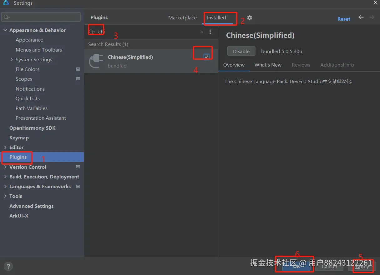Expand the Version Control section
The width and height of the screenshot is (380, 275).
click(x=5, y=167)
